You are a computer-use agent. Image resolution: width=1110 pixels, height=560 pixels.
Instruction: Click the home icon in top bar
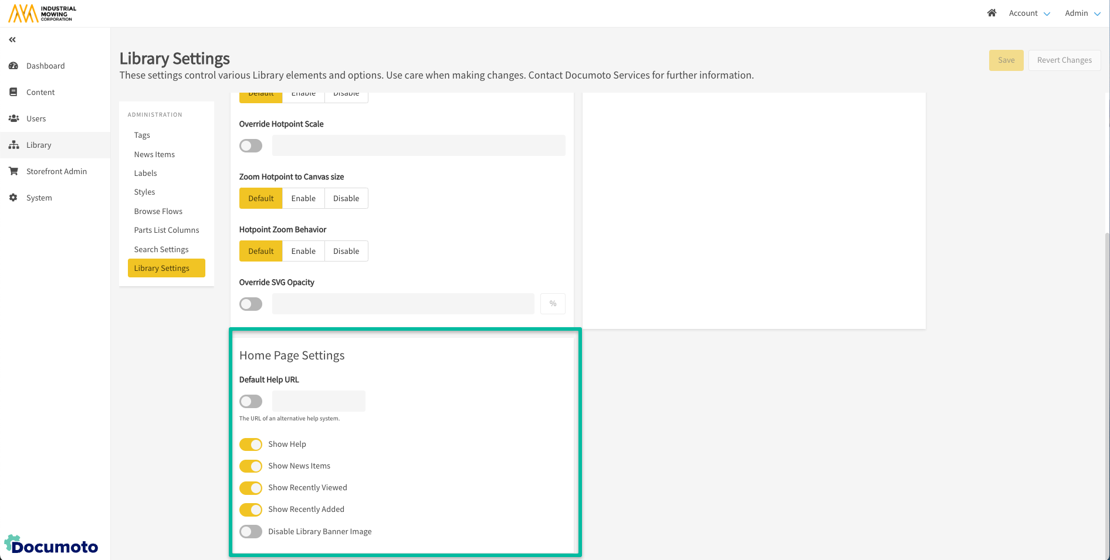click(991, 13)
